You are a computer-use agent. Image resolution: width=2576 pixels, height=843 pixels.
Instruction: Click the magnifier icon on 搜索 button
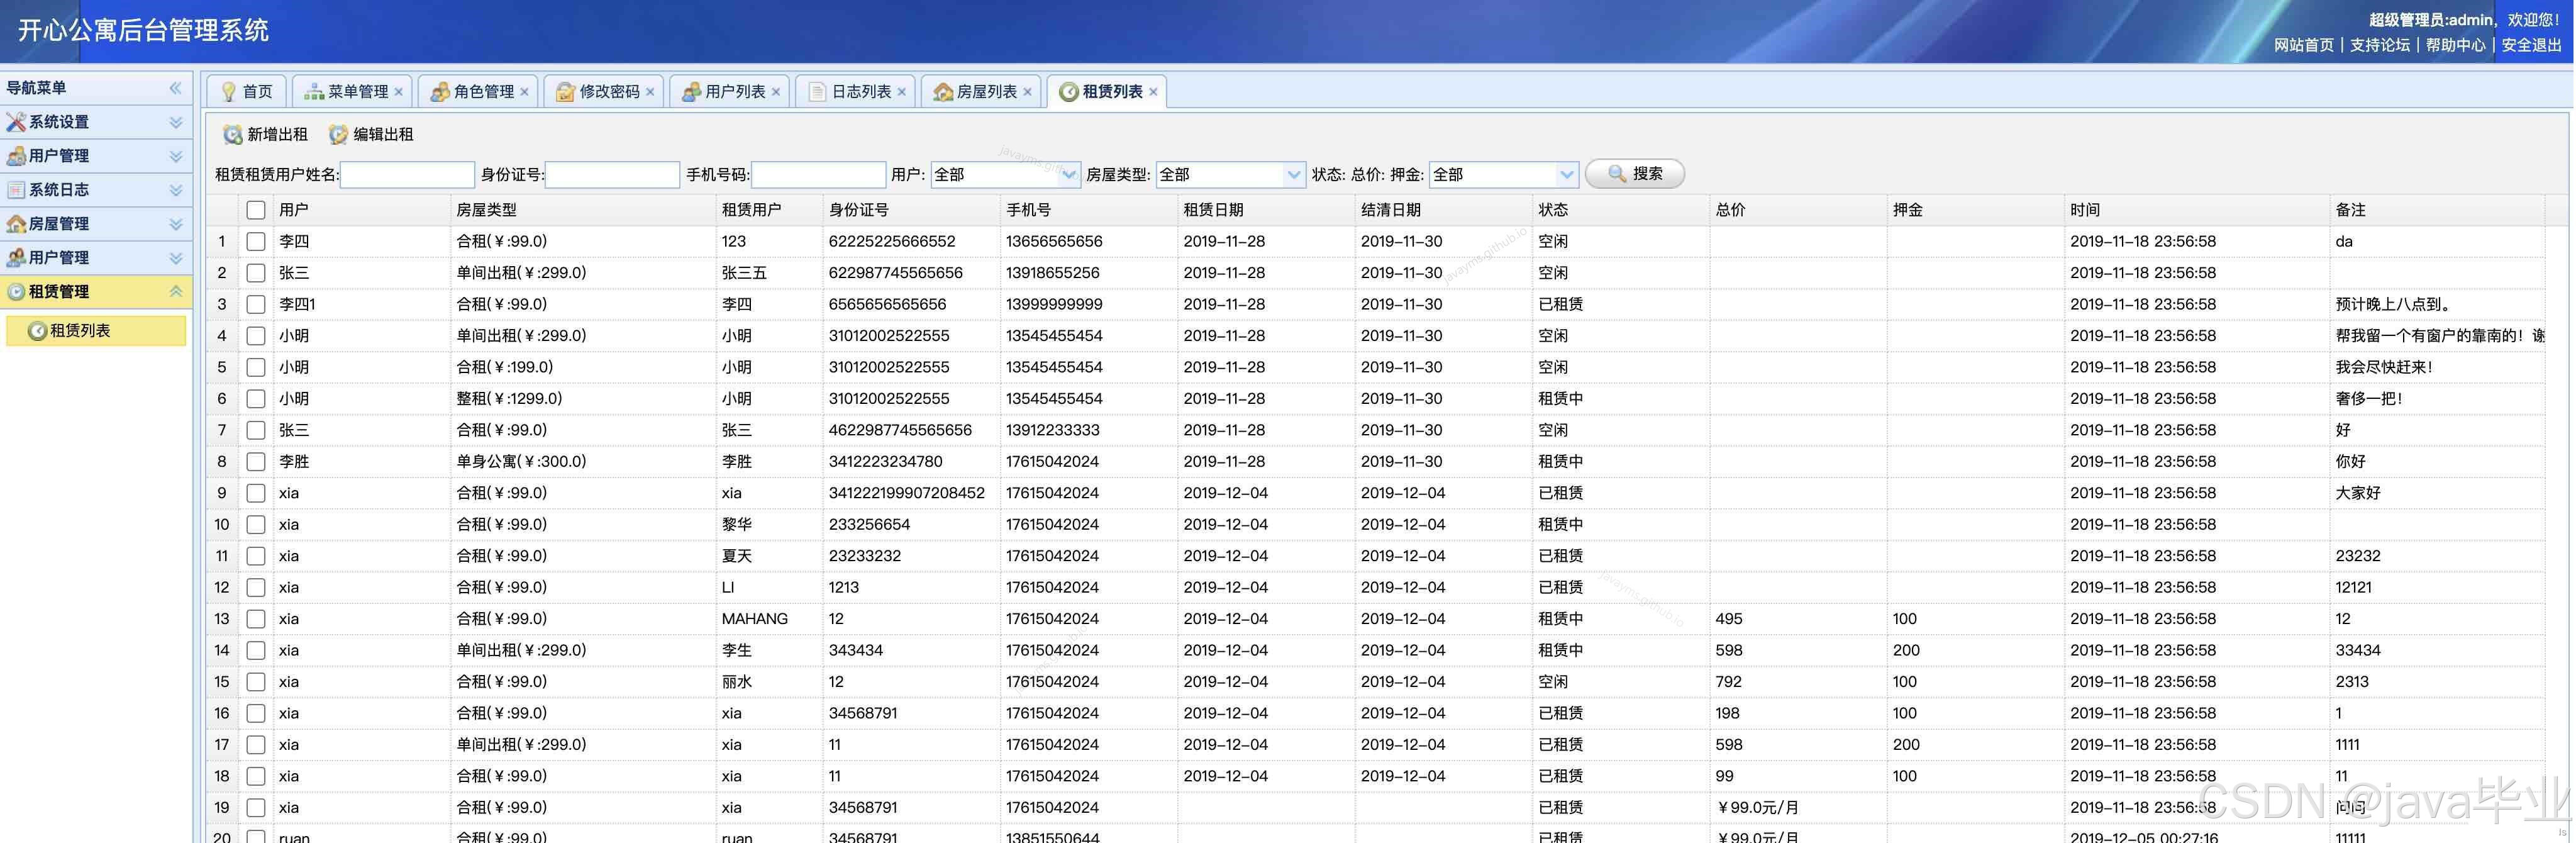click(x=1616, y=174)
